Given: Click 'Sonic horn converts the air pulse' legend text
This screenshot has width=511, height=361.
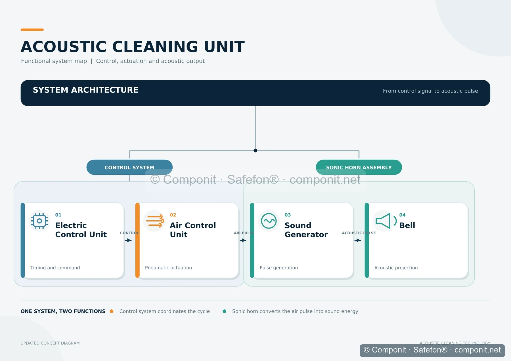Looking at the screenshot, I should (295, 311).
